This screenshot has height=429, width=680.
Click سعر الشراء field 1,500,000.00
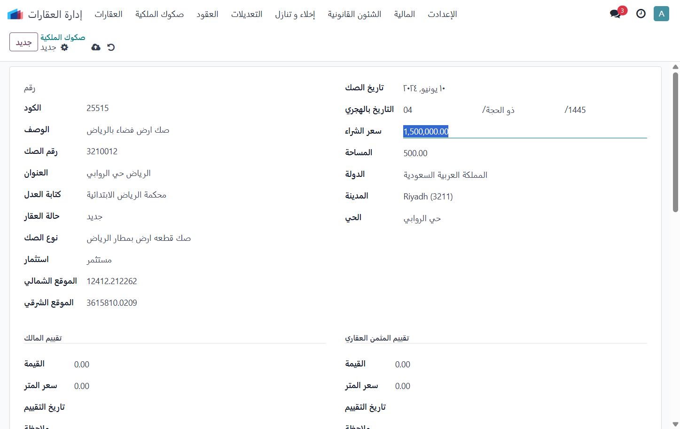[525, 132]
